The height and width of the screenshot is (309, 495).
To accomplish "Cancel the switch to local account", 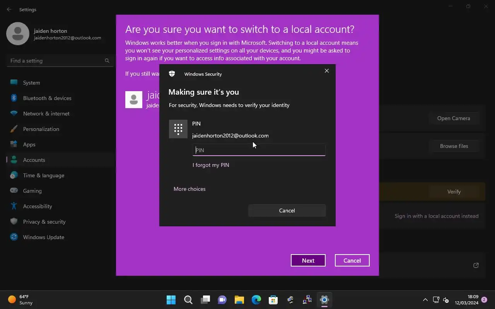I will tap(352, 260).
